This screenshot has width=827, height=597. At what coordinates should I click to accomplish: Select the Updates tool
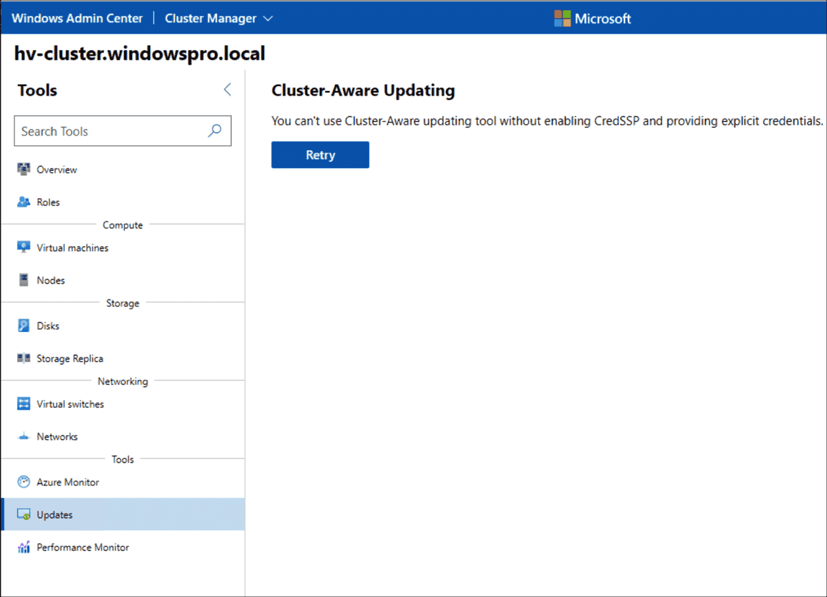[55, 514]
